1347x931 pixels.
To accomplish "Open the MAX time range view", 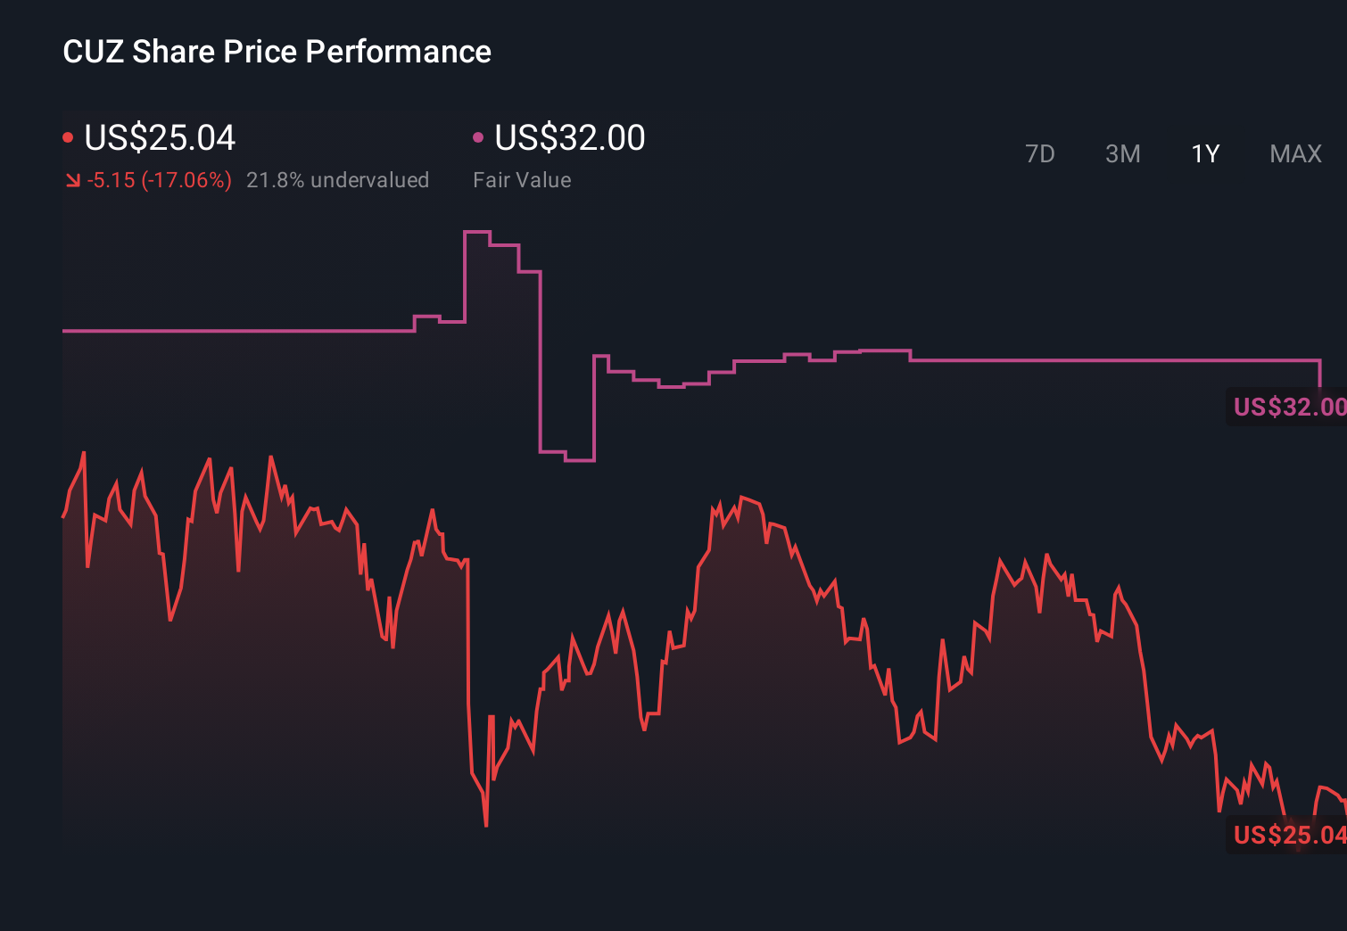I will pyautogui.click(x=1294, y=154).
